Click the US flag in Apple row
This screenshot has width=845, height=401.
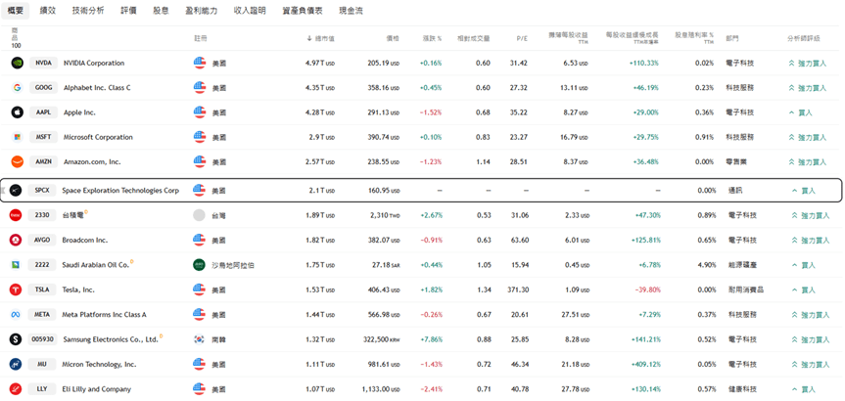point(200,112)
